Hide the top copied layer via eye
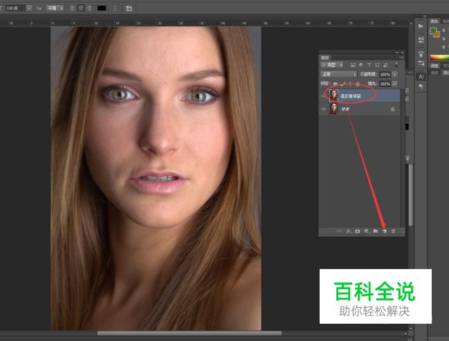The width and height of the screenshot is (449, 341). pos(324,95)
